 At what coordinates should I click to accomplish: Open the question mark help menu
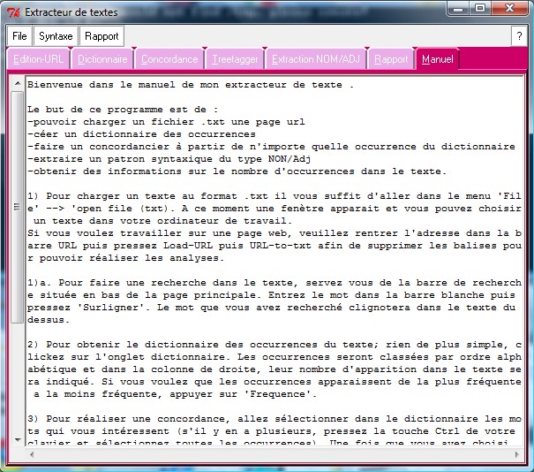click(519, 36)
